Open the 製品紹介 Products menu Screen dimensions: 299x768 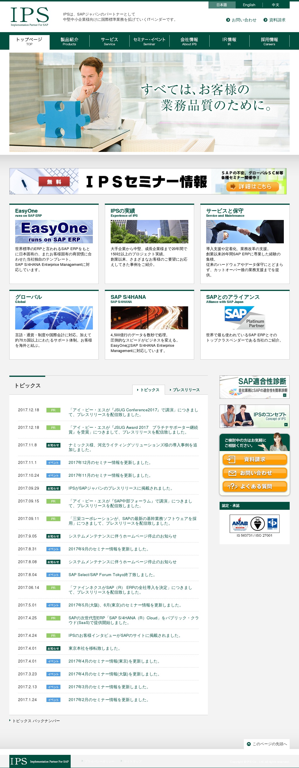click(69, 41)
